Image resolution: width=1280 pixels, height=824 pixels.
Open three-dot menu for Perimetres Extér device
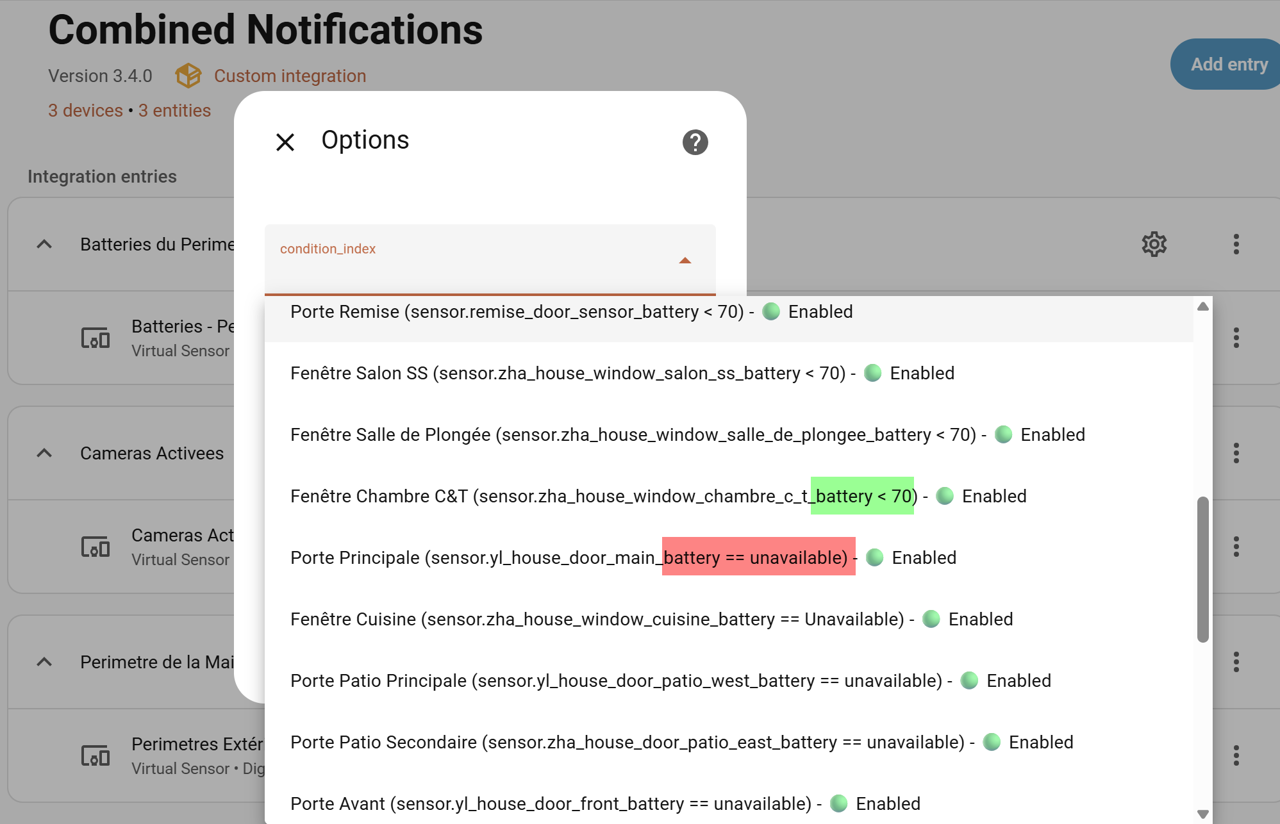pos(1236,755)
